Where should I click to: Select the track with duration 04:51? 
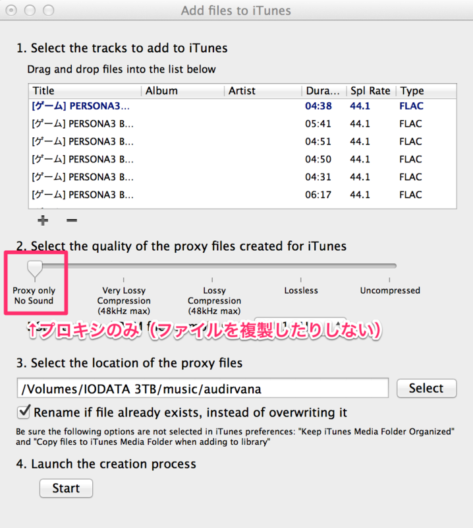[x=242, y=141]
